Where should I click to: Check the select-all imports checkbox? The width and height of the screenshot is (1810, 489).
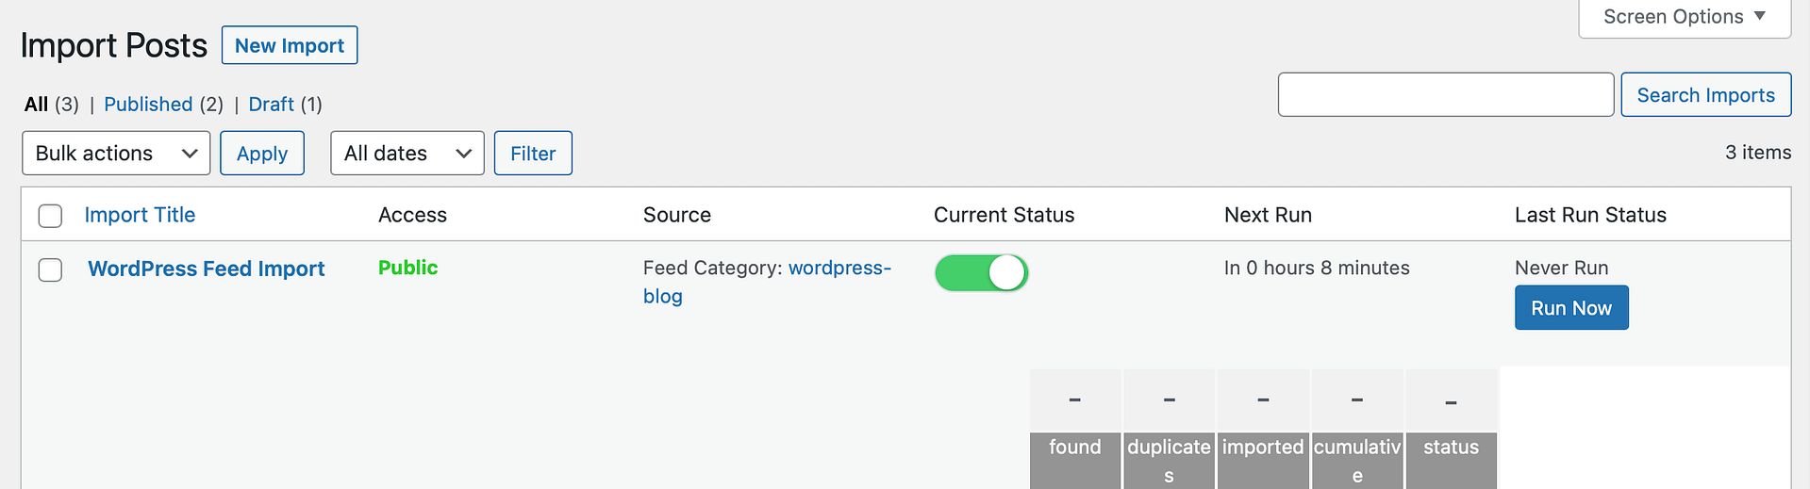coord(50,216)
